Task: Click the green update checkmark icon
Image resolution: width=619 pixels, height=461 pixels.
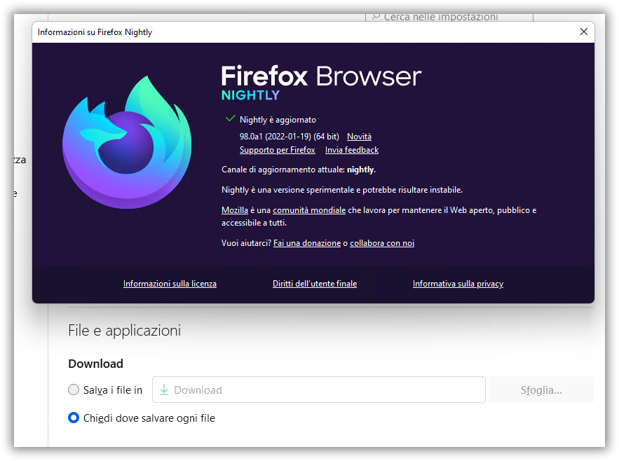Action: (x=230, y=118)
